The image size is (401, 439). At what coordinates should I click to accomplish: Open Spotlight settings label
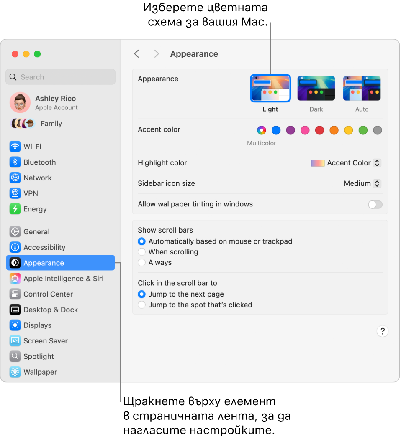(x=39, y=356)
